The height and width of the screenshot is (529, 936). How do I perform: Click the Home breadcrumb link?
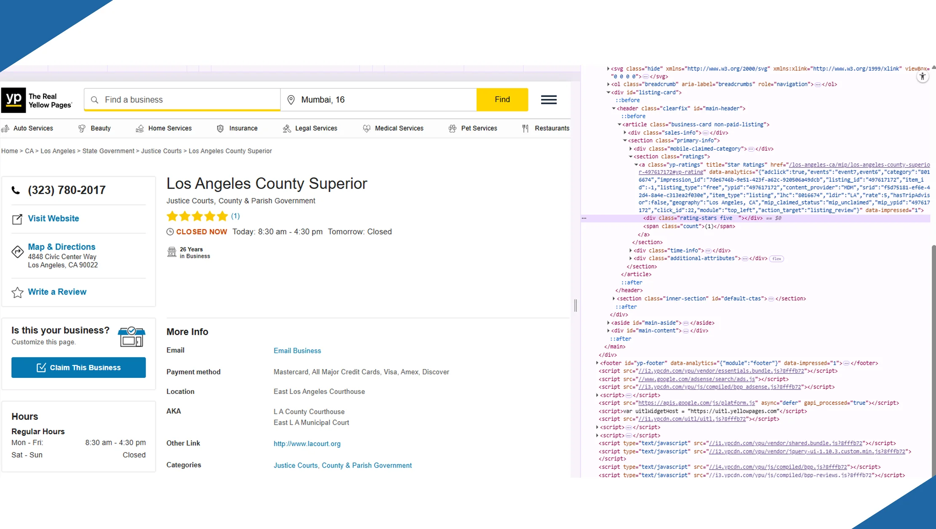pyautogui.click(x=10, y=151)
